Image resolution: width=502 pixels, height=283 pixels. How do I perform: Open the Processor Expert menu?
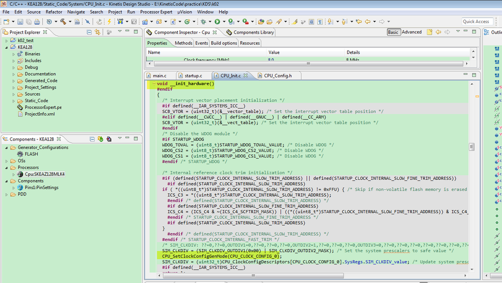pos(156,12)
